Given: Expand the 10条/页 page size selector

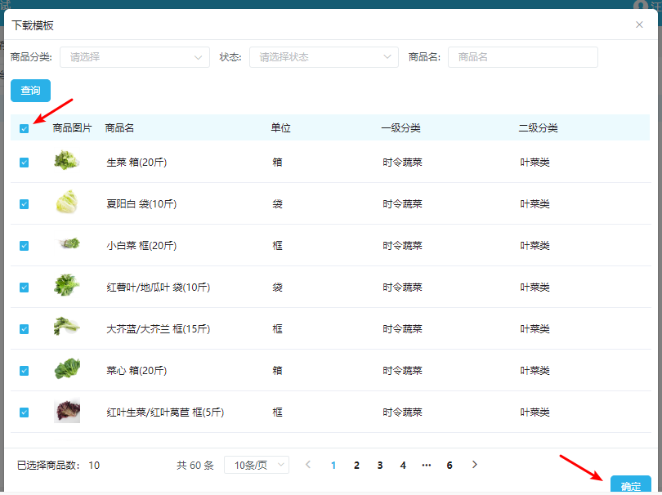Looking at the screenshot, I should tap(257, 465).
